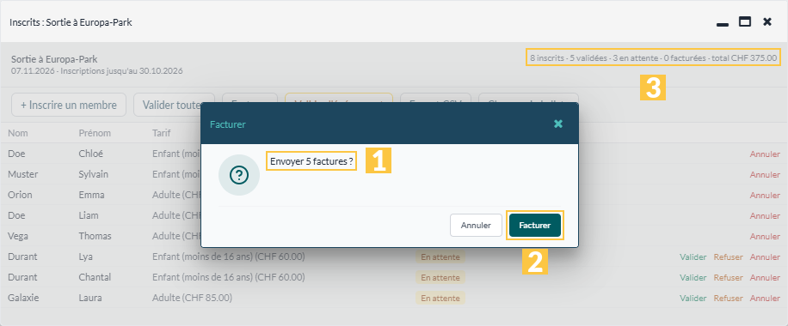Click Chantal's tarif 'Enfant (moins de 16 ans) (CHF 60.00)'
The image size is (788, 326).
(229, 277)
